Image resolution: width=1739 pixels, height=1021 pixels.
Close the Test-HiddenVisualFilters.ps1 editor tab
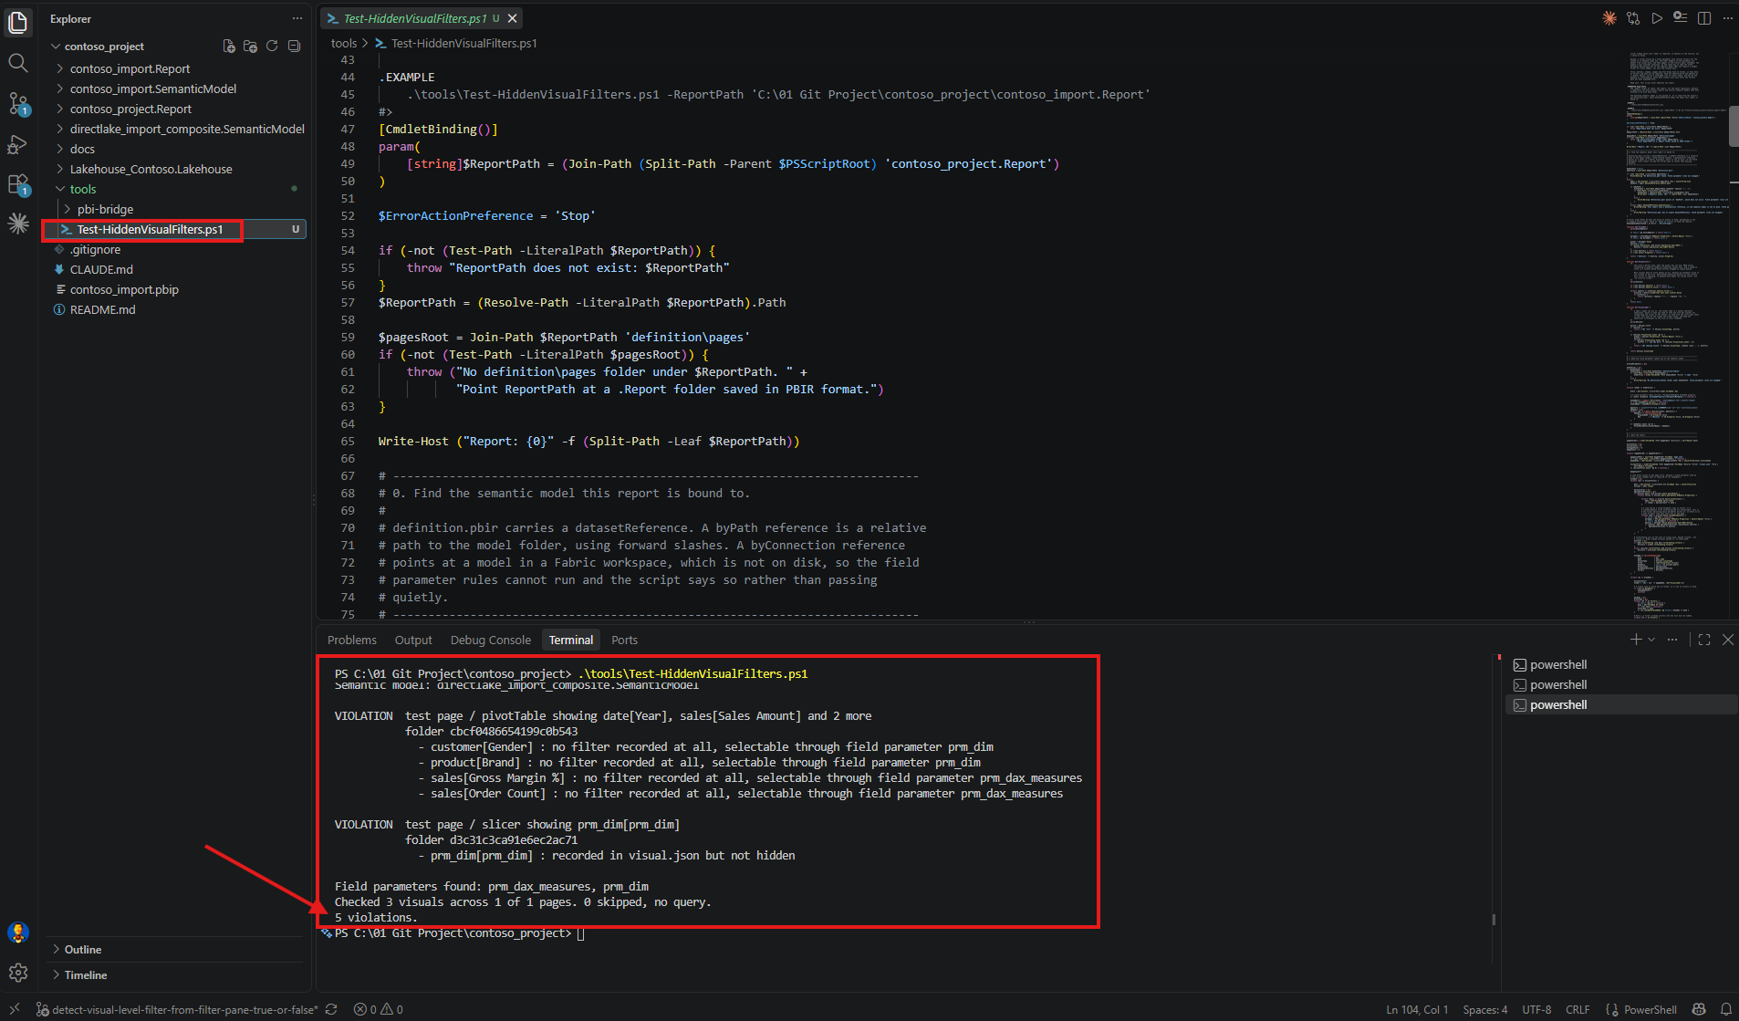513,18
